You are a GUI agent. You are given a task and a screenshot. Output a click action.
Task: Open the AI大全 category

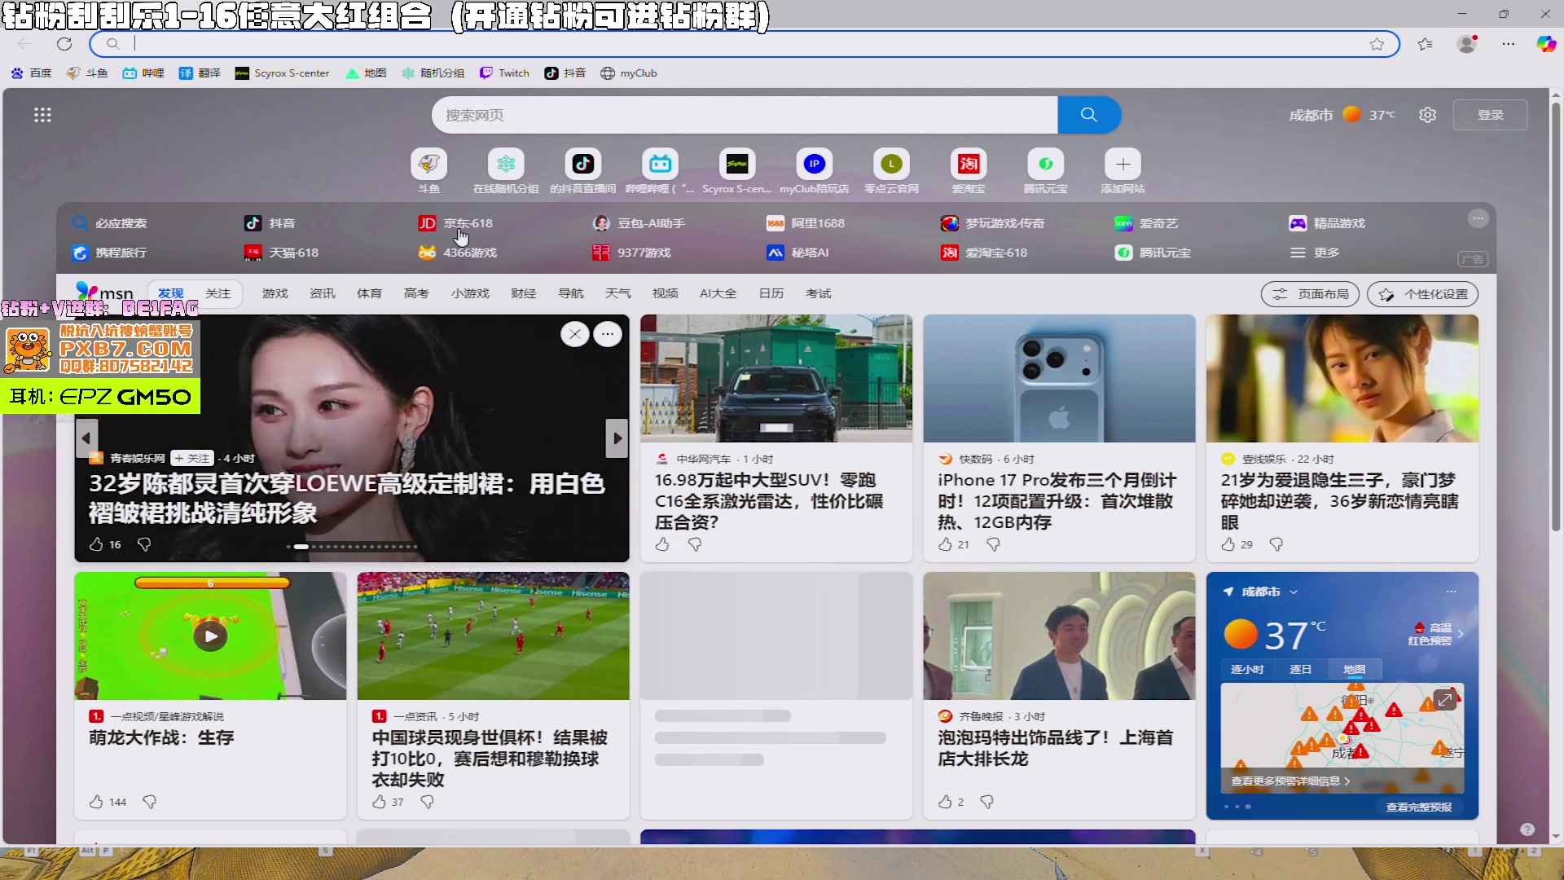point(718,293)
